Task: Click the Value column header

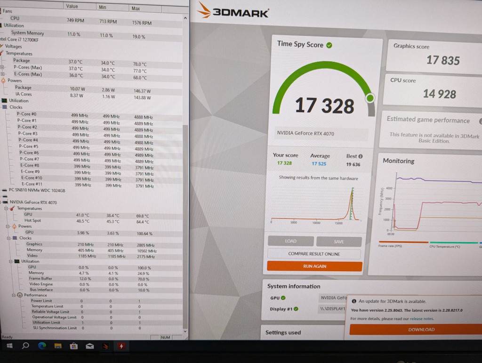Action: [80, 7]
